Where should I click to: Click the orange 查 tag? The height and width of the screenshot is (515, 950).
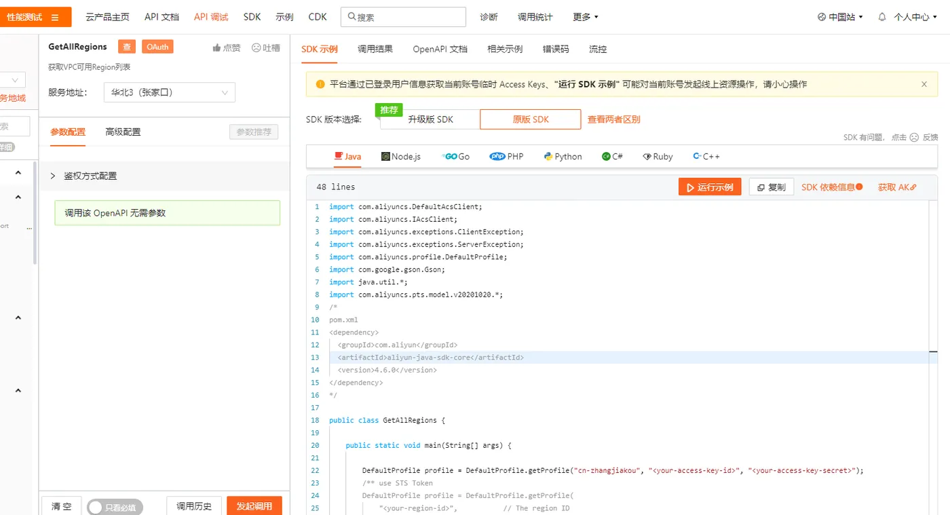(x=127, y=46)
